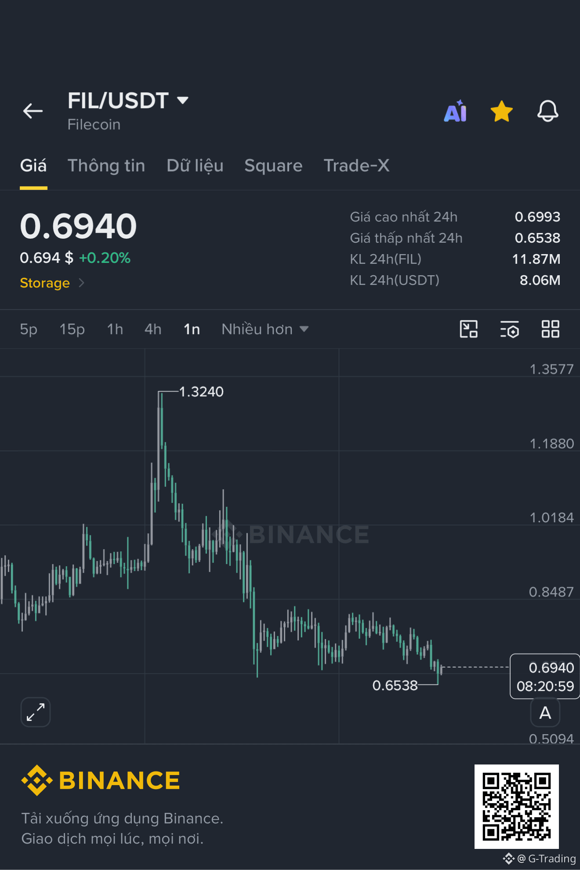
Task: Click FIL 24h volume value 11.87M
Action: (536, 259)
